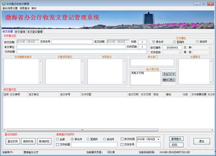The height and width of the screenshot is (156, 216).
Task: Enable the 收文时间 filter checkbox
Action: [122, 139]
